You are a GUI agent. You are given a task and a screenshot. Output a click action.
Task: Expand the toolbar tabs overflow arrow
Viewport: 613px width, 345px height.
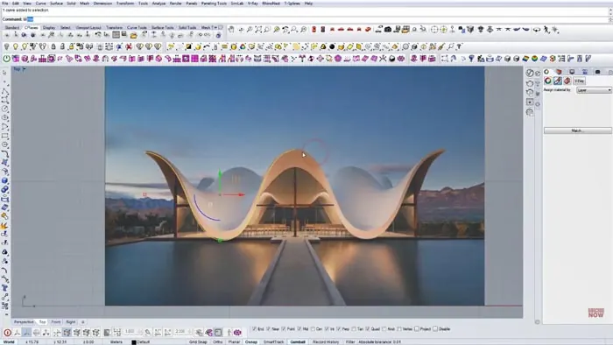[x=215, y=27]
